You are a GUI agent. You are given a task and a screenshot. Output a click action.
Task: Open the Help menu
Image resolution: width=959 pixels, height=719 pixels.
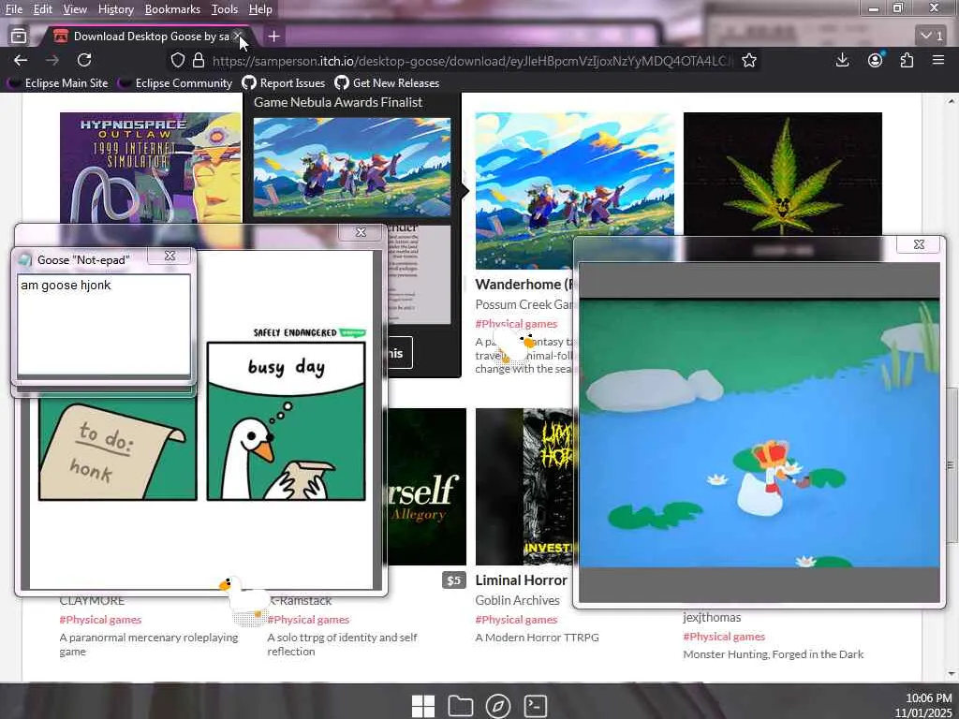pos(260,9)
